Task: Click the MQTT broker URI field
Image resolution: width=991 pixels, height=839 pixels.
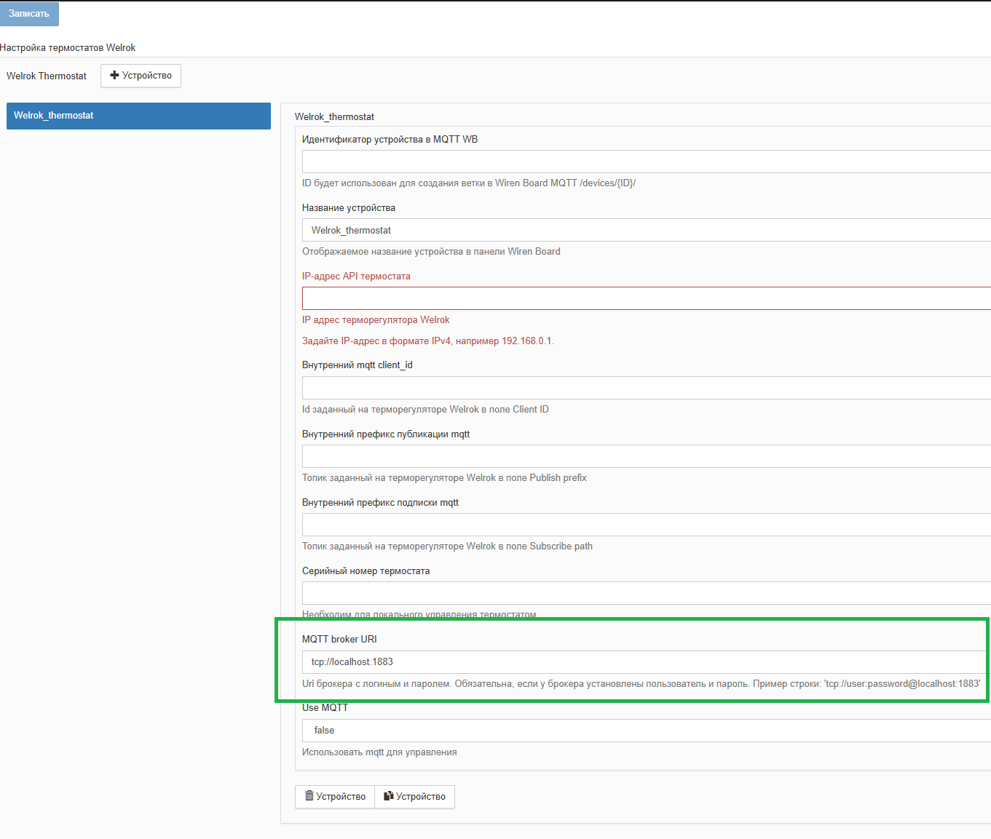Action: pos(645,662)
